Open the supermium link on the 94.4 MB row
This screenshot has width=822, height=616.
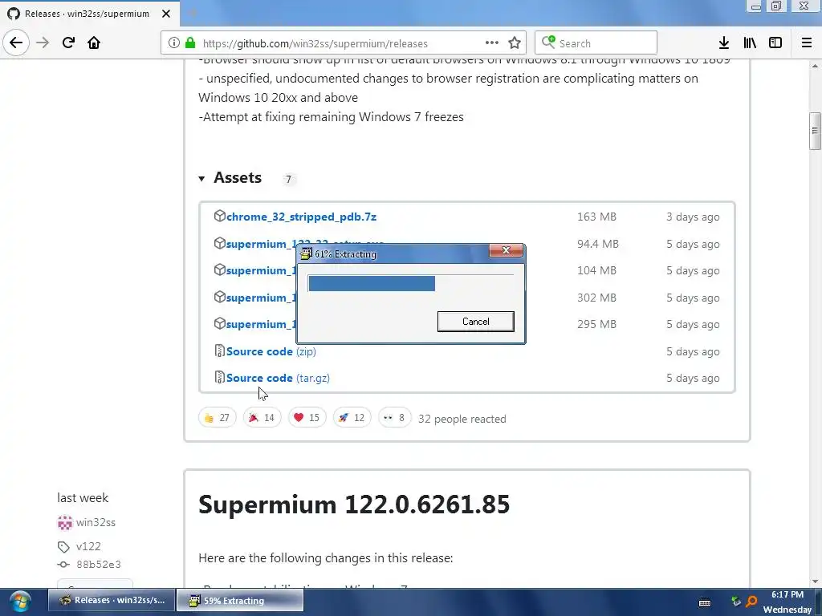coord(259,244)
